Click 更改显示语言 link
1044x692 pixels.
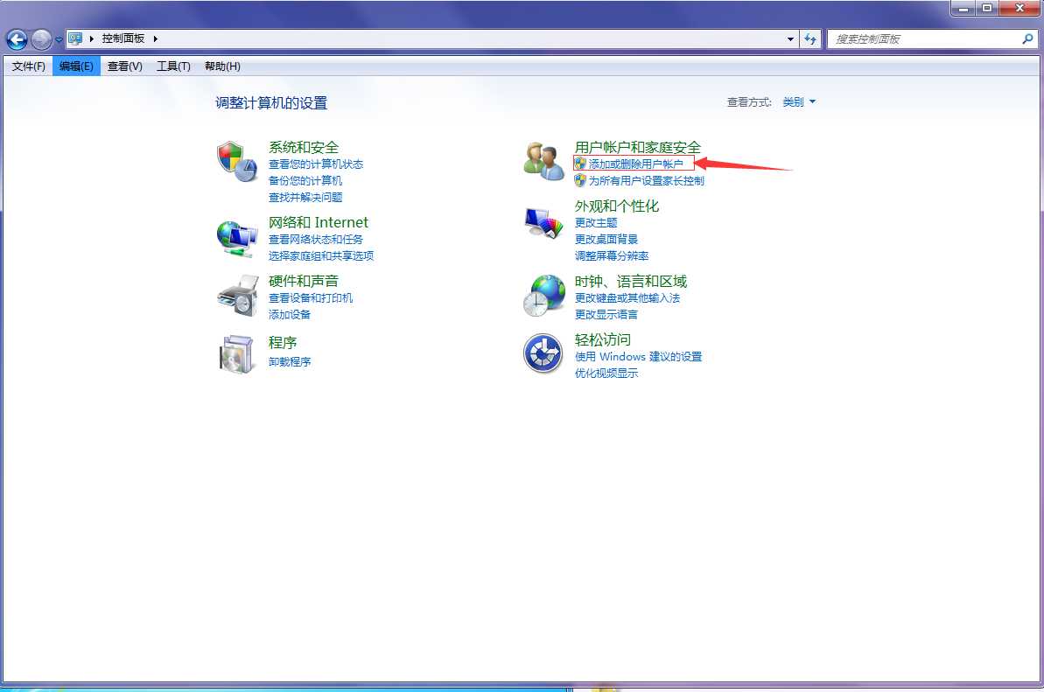[606, 314]
